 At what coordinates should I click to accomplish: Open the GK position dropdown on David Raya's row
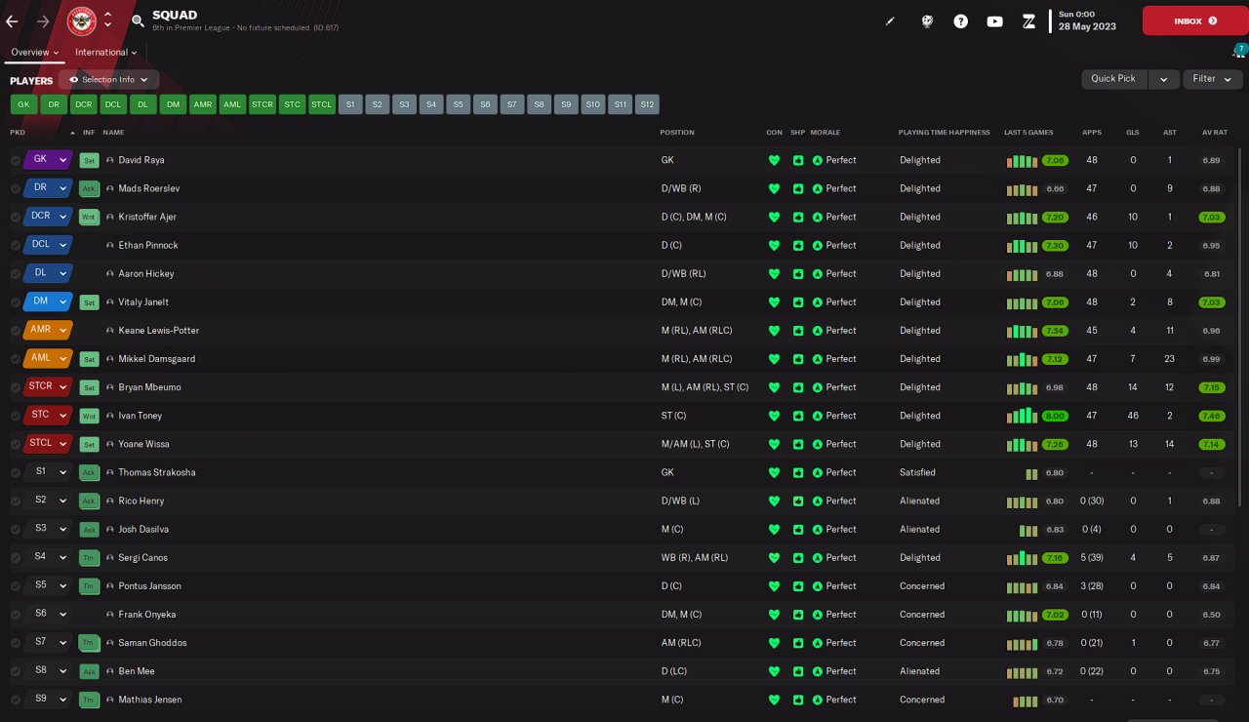48,159
